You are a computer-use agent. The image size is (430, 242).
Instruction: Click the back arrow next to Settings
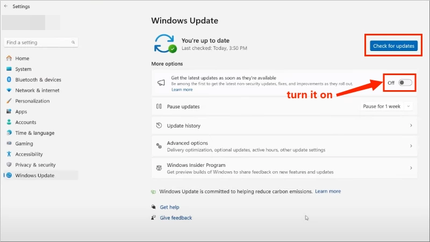(6, 6)
